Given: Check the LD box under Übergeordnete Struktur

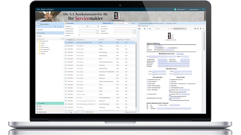Looking at the screenshot, I should click(149, 71).
